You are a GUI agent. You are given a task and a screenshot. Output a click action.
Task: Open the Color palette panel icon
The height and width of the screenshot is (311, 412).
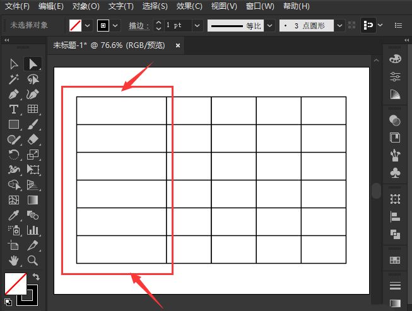[x=396, y=59]
